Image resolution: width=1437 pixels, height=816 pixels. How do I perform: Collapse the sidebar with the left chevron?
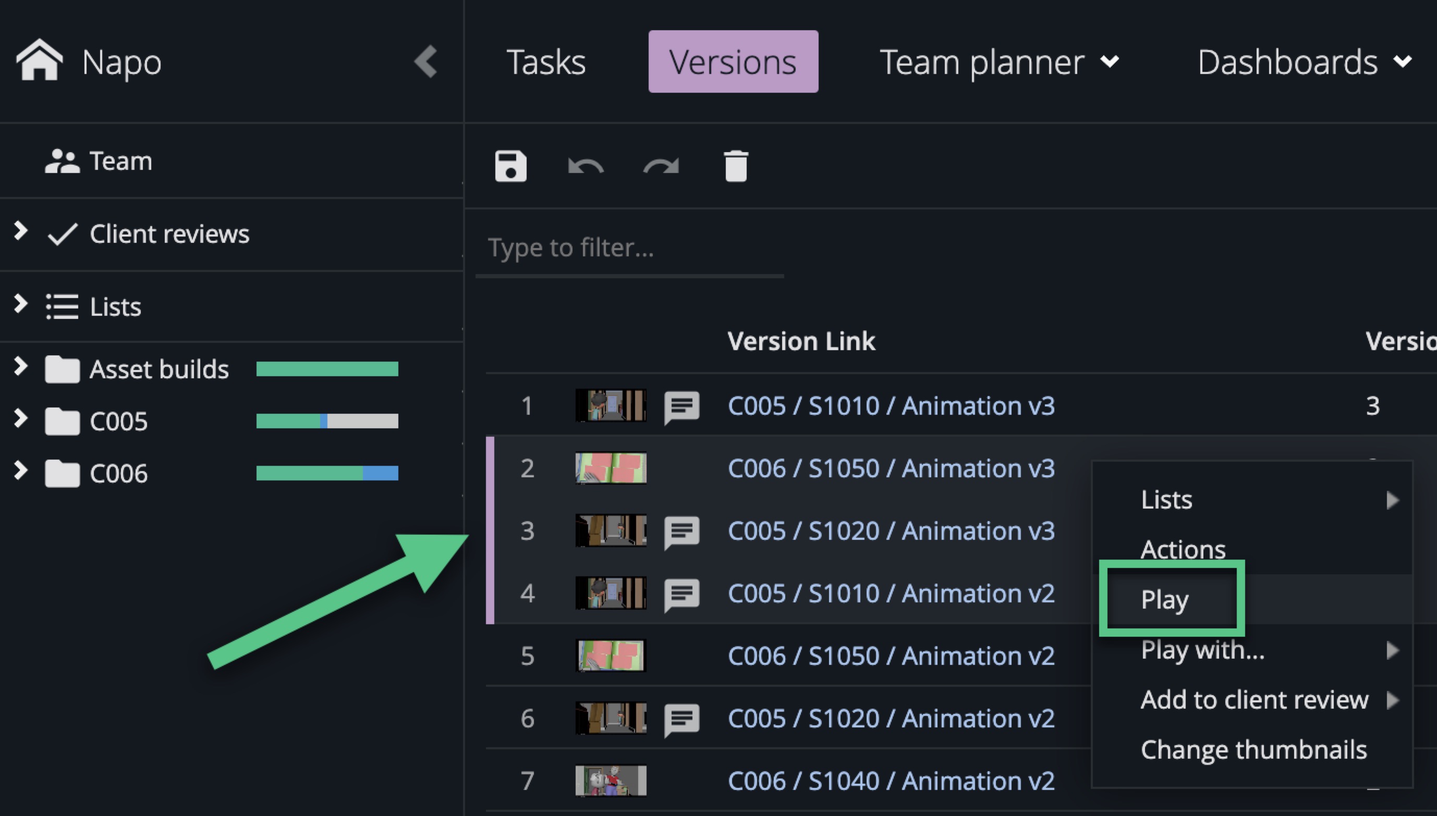pyautogui.click(x=425, y=61)
